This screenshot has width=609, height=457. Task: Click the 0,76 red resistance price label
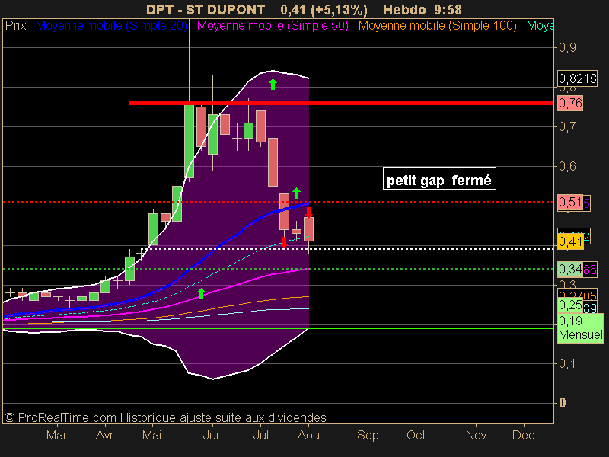click(570, 104)
